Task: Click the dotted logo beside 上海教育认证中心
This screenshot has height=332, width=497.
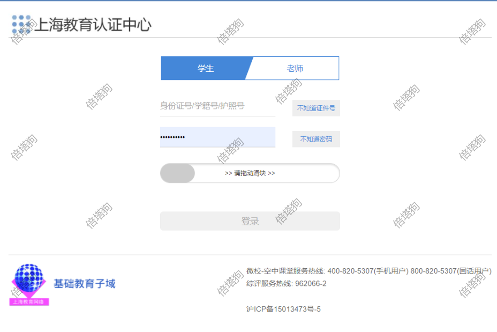Action: click(21, 25)
